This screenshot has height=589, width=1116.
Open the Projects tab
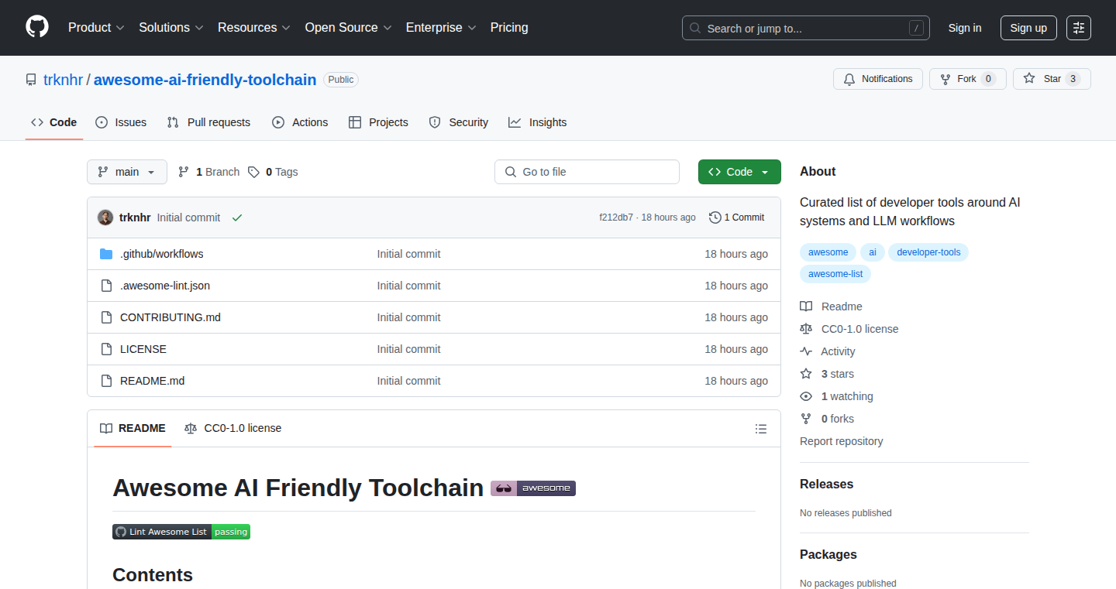pyautogui.click(x=378, y=122)
